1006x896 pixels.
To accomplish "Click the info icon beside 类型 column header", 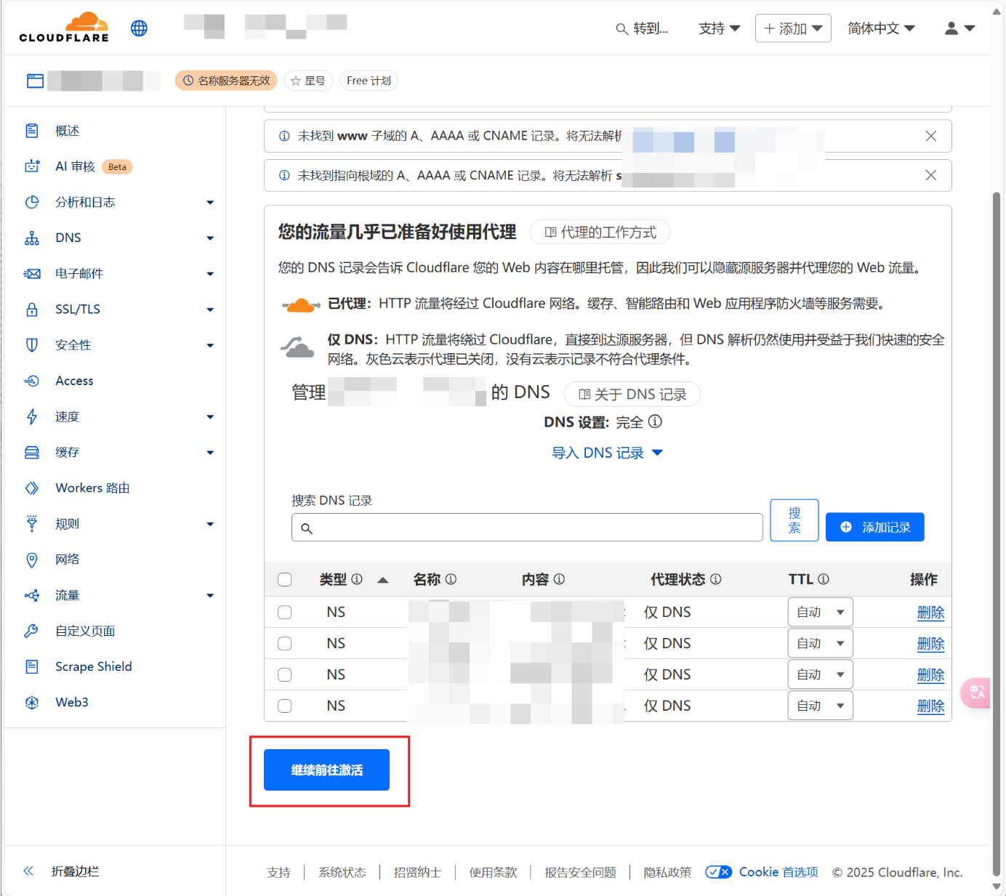I will pos(357,579).
